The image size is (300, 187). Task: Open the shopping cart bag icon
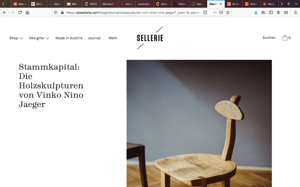[285, 38]
